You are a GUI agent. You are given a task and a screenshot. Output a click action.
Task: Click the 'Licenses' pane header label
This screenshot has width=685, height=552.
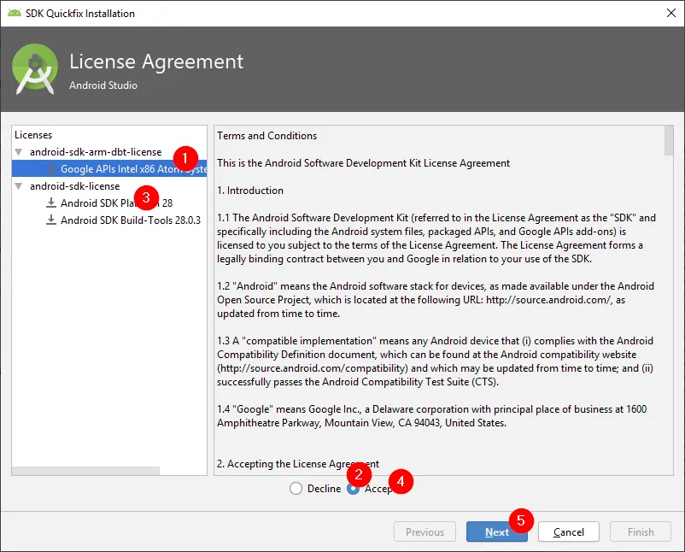(33, 135)
